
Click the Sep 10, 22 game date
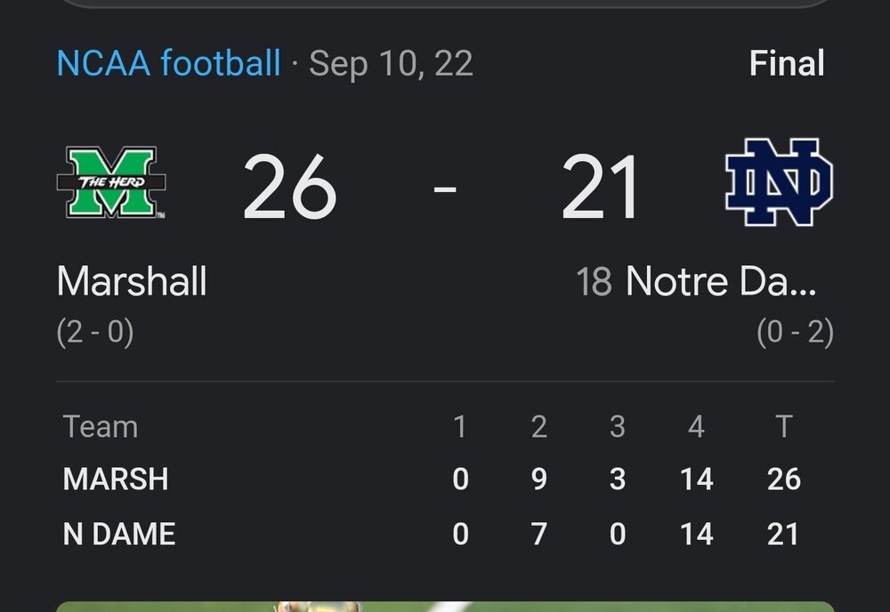(391, 64)
